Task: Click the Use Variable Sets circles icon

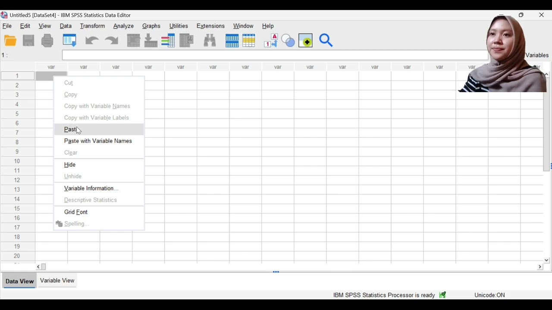Action: click(288, 41)
